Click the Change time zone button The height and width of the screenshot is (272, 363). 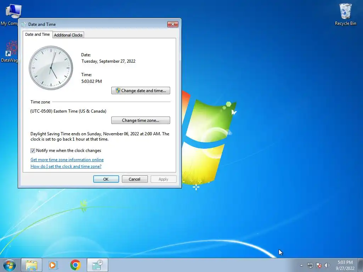pyautogui.click(x=140, y=120)
